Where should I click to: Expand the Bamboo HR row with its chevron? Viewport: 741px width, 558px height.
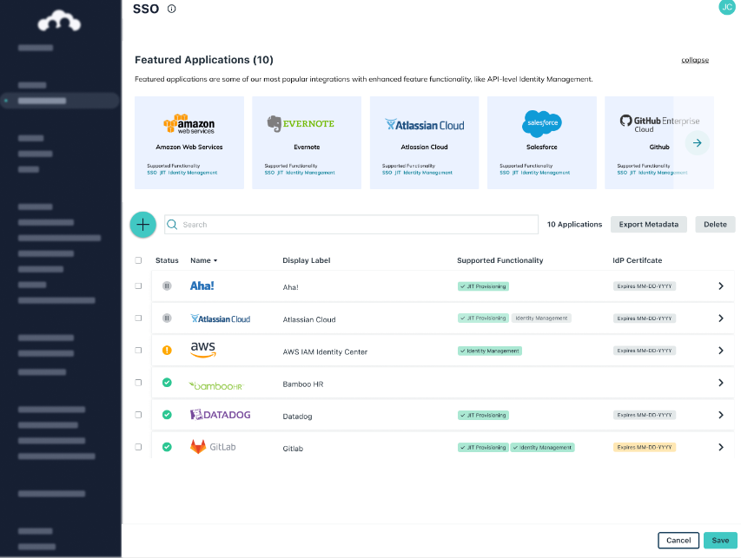click(x=721, y=383)
